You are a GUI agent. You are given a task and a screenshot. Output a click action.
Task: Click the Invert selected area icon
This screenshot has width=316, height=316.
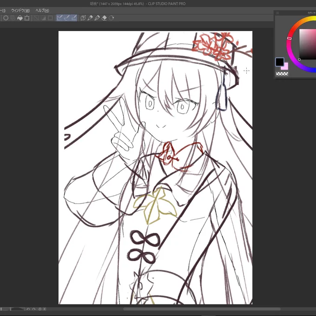pos(43,18)
